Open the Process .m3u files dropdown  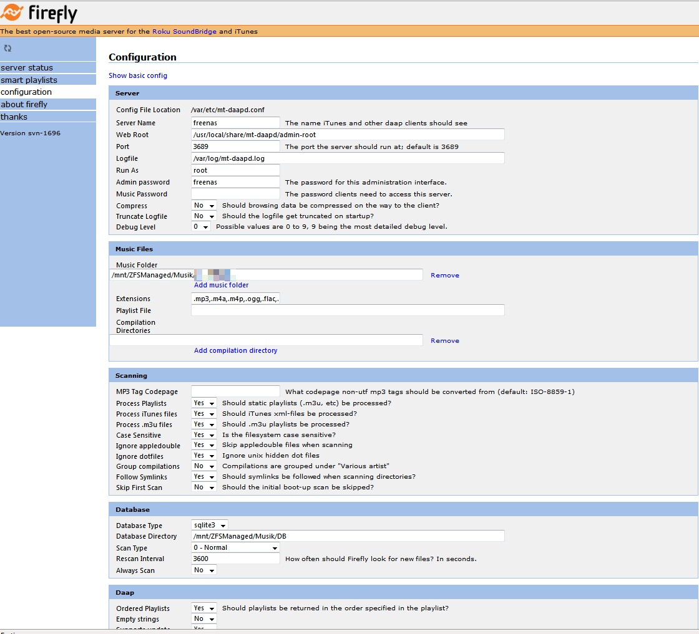[204, 425]
